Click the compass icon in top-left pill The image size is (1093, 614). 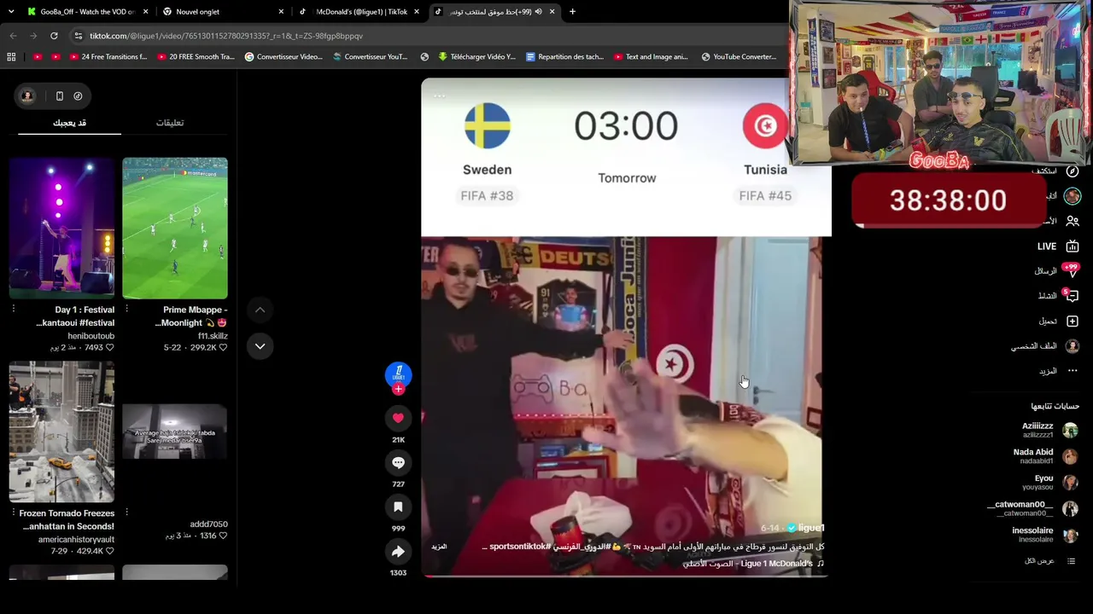pyautogui.click(x=78, y=96)
